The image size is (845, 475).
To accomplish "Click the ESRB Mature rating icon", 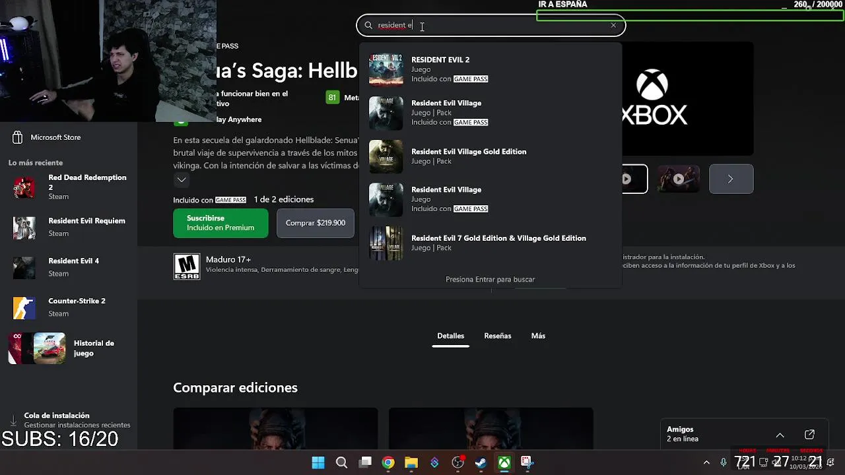I will click(187, 267).
